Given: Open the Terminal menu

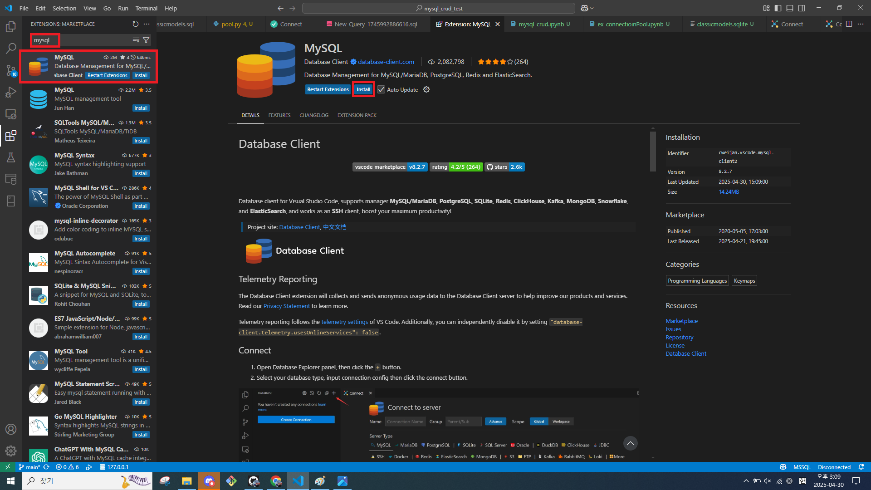Looking at the screenshot, I should [x=146, y=8].
